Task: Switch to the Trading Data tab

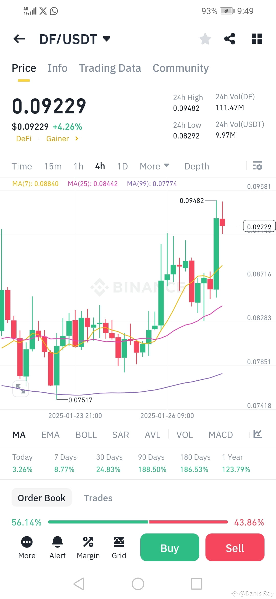Action: 110,68
